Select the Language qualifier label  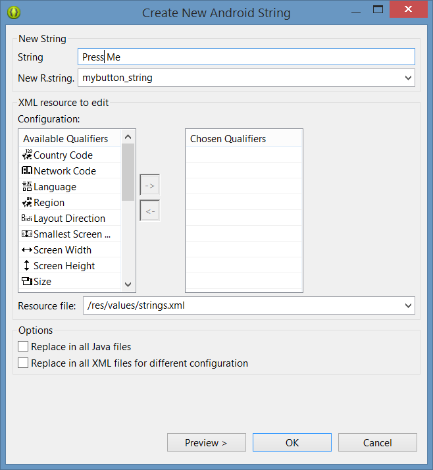[x=55, y=187]
